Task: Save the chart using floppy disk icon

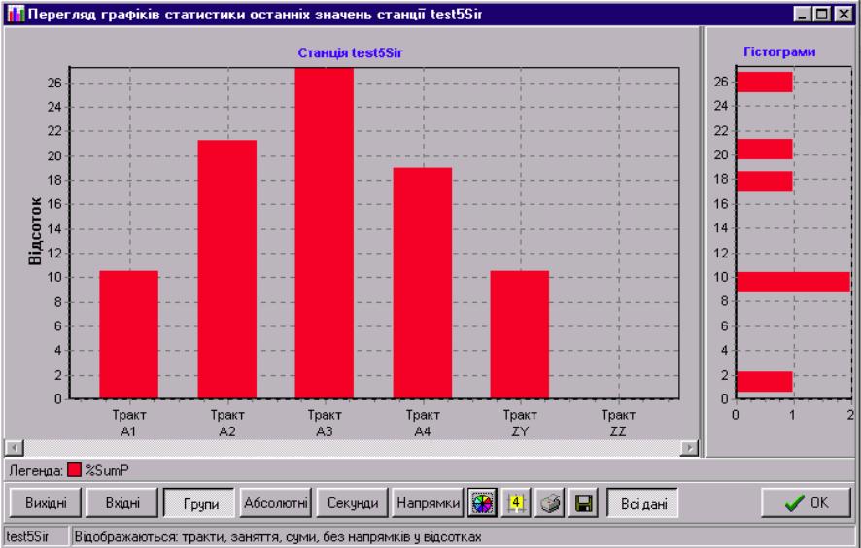Action: point(583,502)
